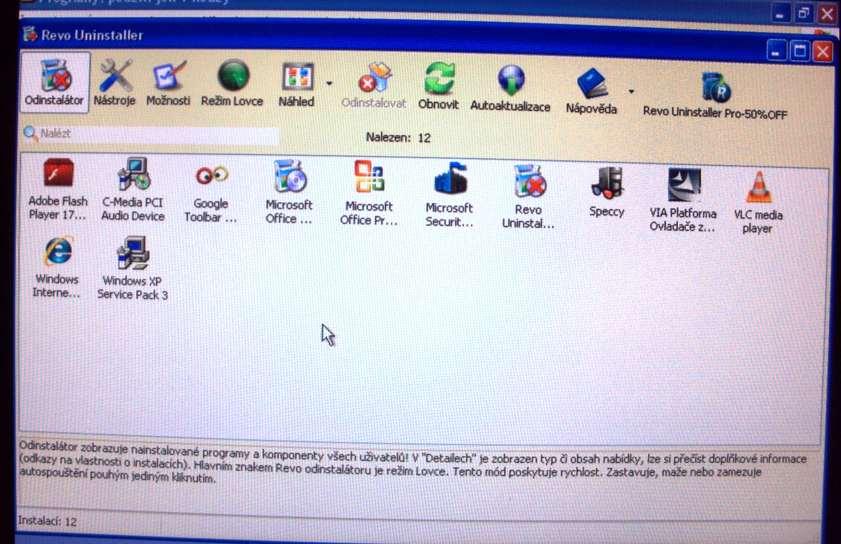Click the 'Nalezen: 12' count text

click(398, 138)
